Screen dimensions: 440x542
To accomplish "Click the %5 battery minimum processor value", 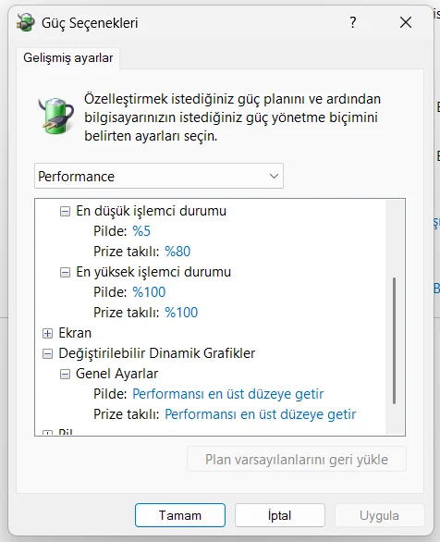I will [141, 231].
